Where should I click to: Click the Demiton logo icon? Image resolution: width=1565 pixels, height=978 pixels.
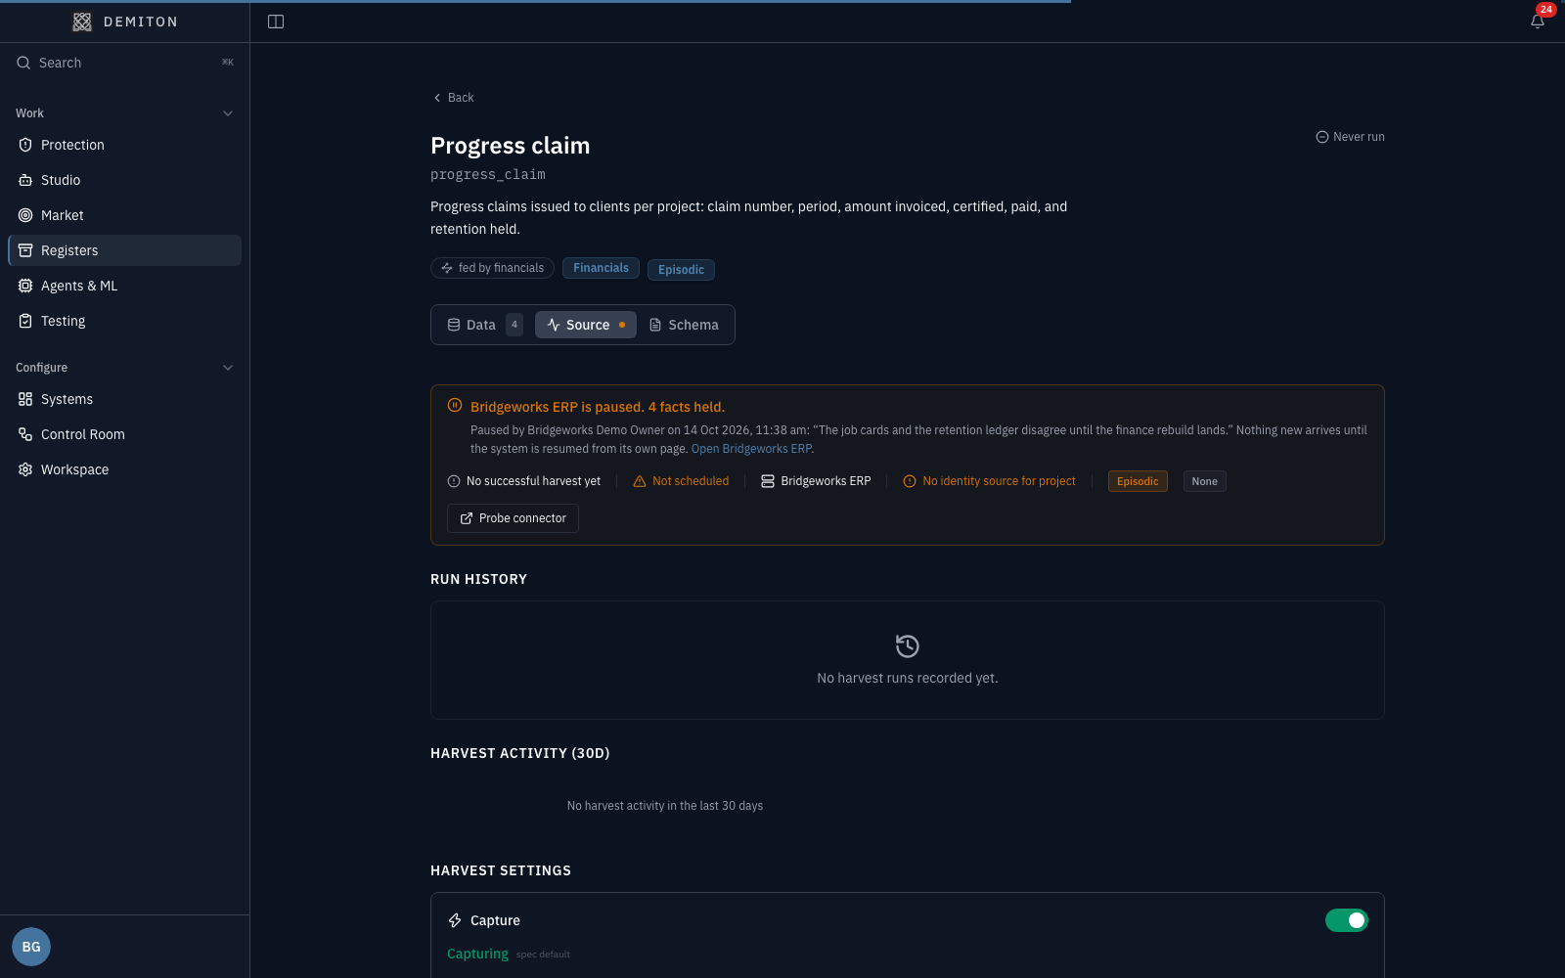tap(82, 22)
